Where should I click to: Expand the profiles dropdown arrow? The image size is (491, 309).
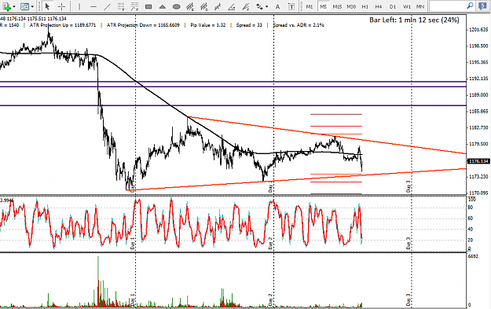point(32,6)
